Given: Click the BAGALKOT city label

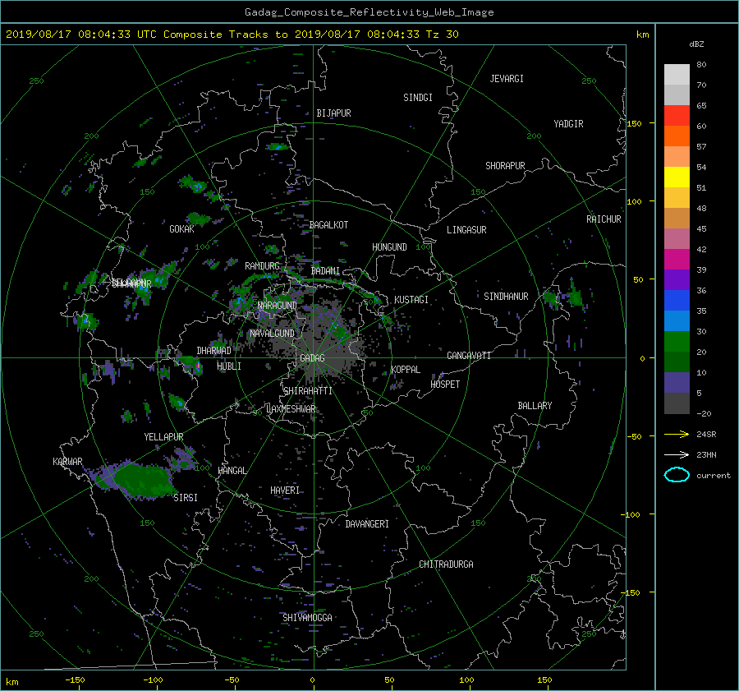Looking at the screenshot, I should pos(328,225).
